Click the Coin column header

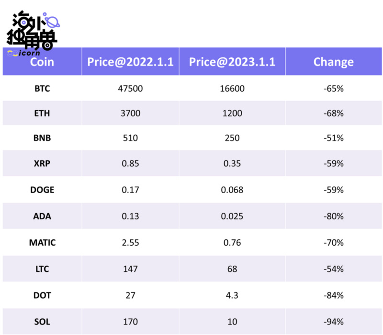[x=42, y=62]
